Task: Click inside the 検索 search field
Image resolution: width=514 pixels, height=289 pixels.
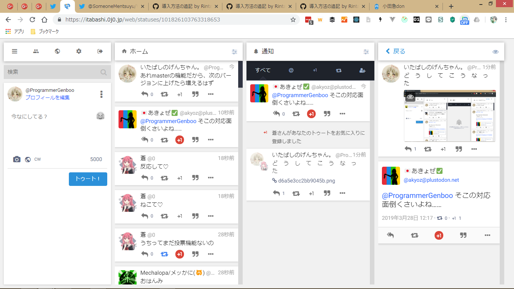Action: tap(53, 72)
